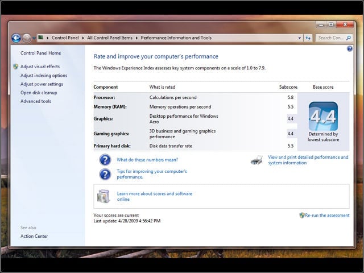This screenshot has width=364, height=273.
Task: Expand the arrow after All Control Panel Items
Action: click(x=136, y=38)
